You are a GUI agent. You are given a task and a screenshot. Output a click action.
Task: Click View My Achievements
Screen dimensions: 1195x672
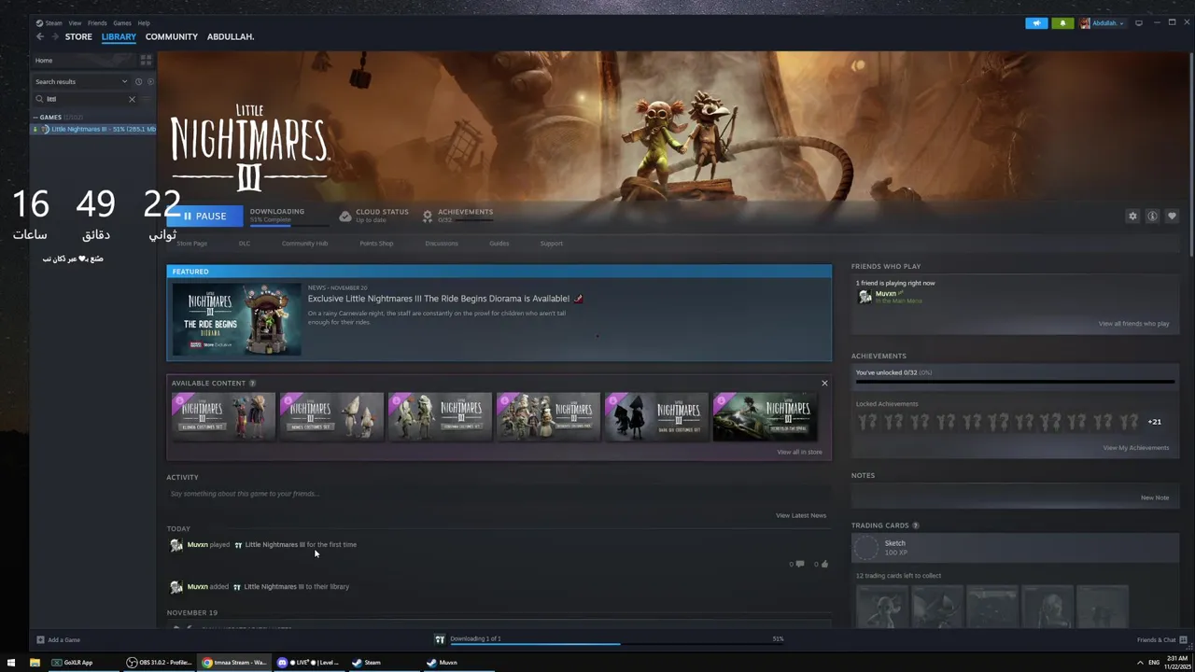click(1135, 448)
